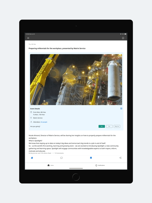Answer Yes to attending
The image size is (152, 203).
pos(102,126)
